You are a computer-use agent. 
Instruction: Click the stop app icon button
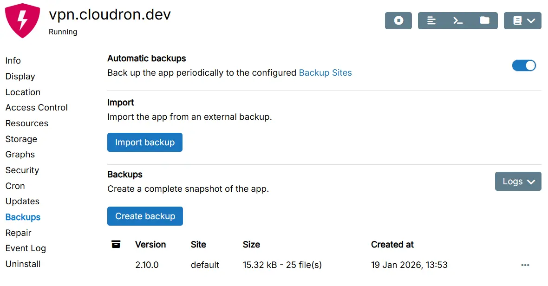pos(398,20)
